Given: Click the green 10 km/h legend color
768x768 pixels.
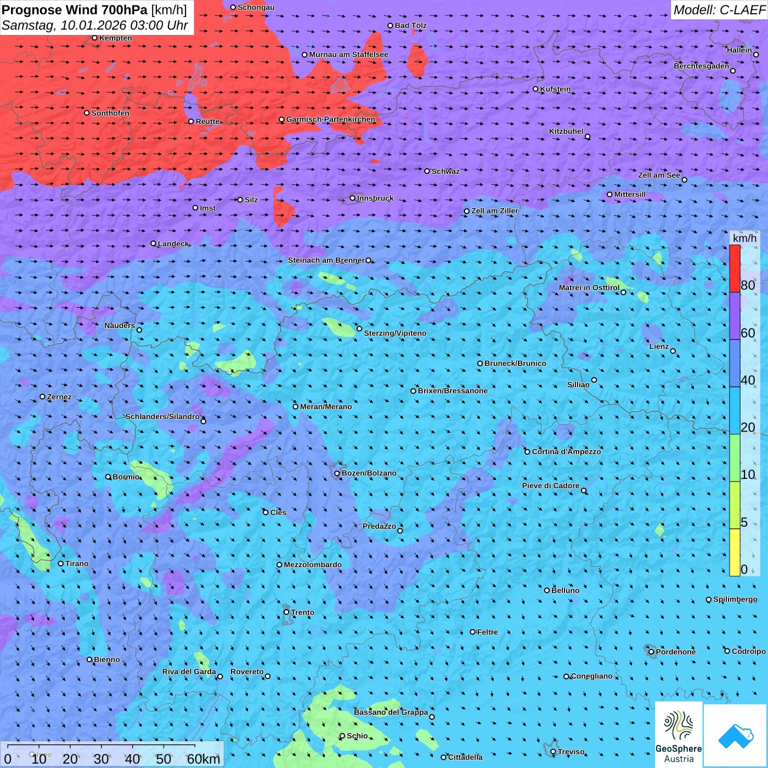Looking at the screenshot, I should [x=735, y=458].
